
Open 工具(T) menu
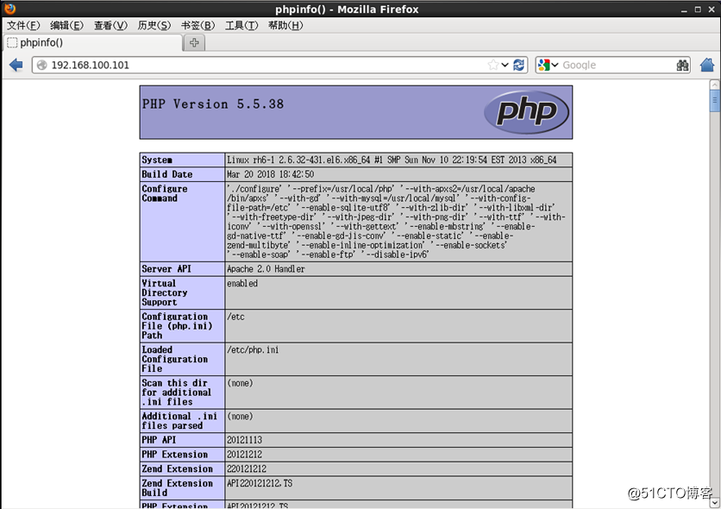point(241,25)
